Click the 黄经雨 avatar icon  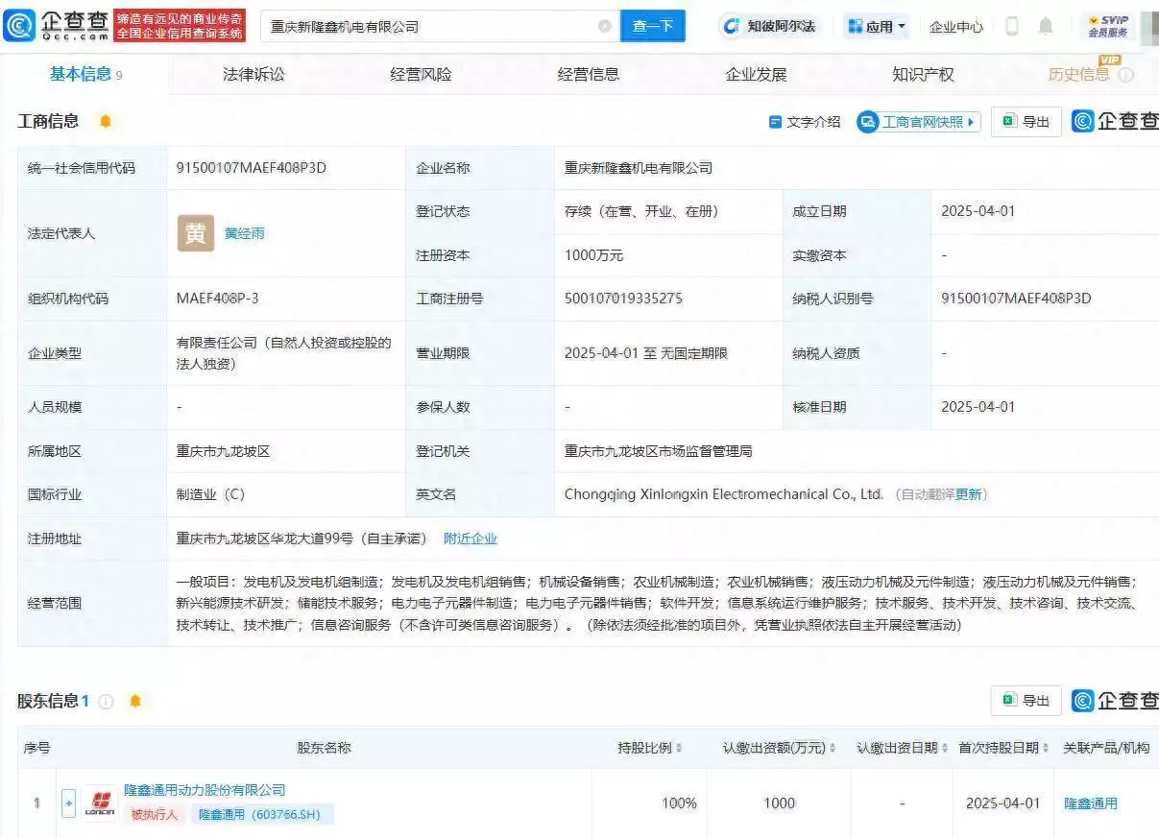195,232
